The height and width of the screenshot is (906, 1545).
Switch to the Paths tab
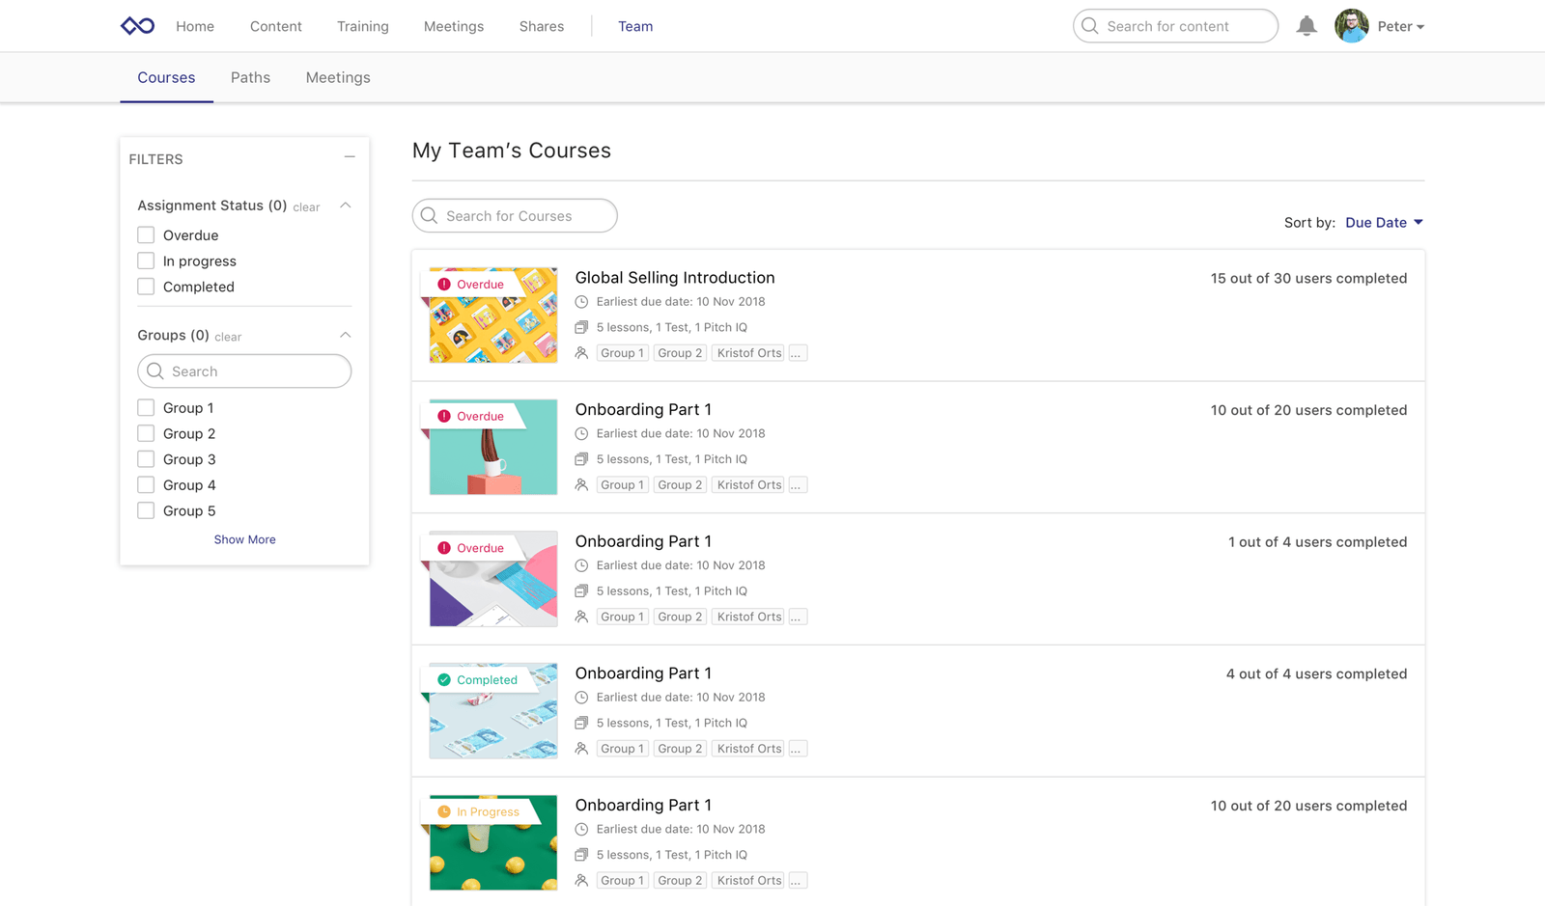pos(250,77)
